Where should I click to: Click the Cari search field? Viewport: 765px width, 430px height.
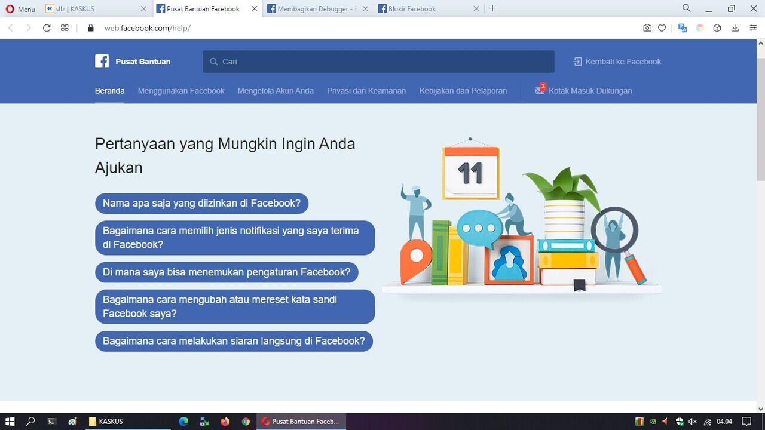click(378, 62)
